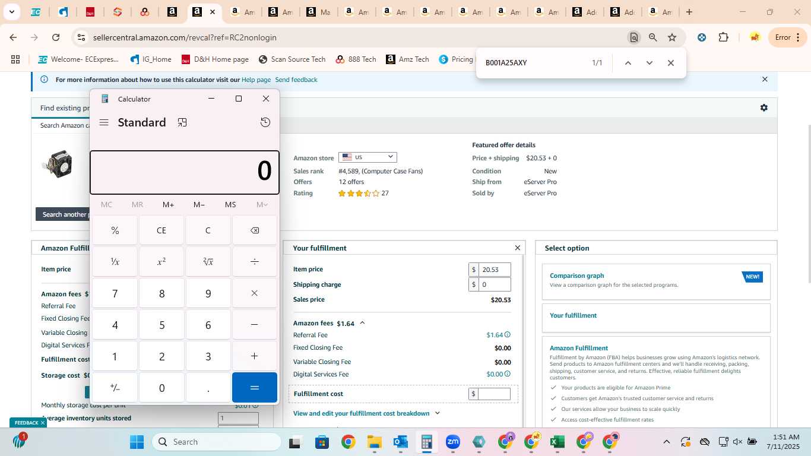Click the C clear key
Viewport: 811px width, 456px height.
tap(208, 230)
